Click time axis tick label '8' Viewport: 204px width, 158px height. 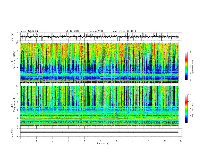[149, 141]
